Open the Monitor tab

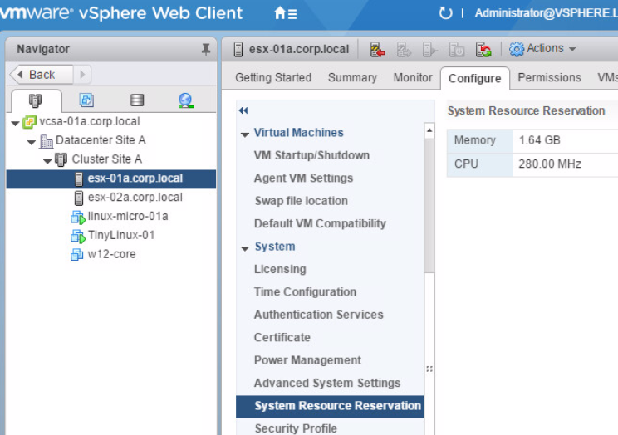click(x=413, y=78)
